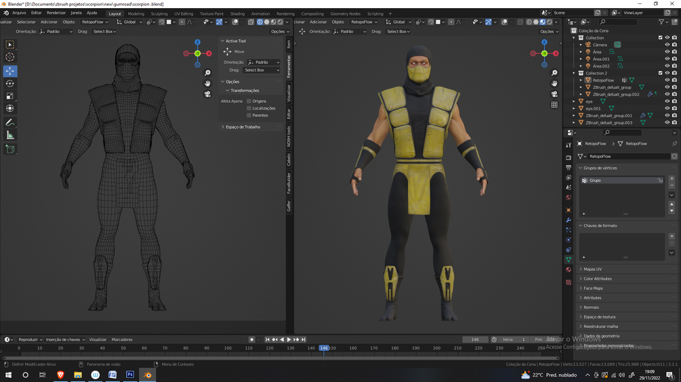
Task: Open Modifier properties wrench tab
Action: click(x=569, y=220)
